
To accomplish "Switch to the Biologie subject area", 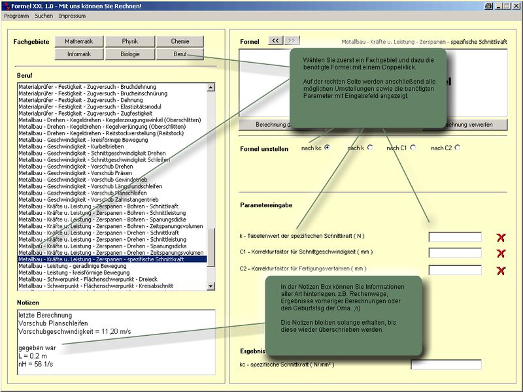I will point(130,54).
